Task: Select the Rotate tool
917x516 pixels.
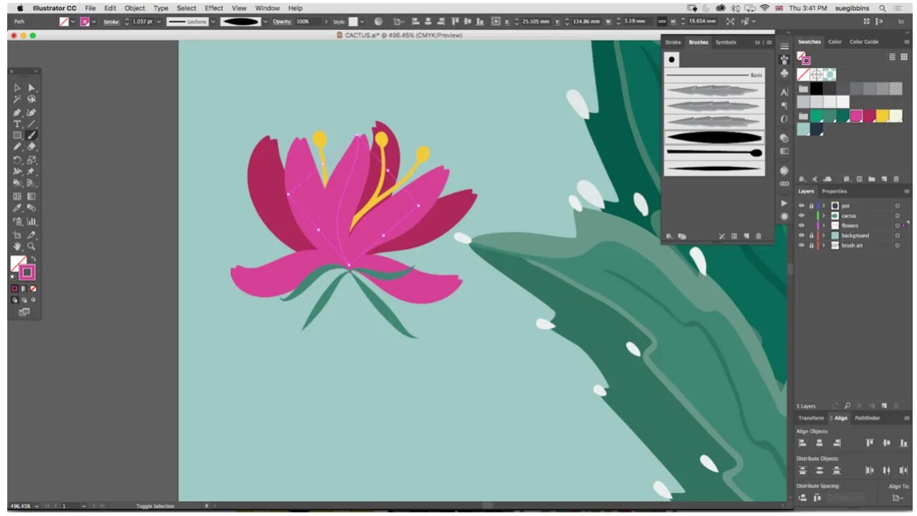Action: (17, 160)
